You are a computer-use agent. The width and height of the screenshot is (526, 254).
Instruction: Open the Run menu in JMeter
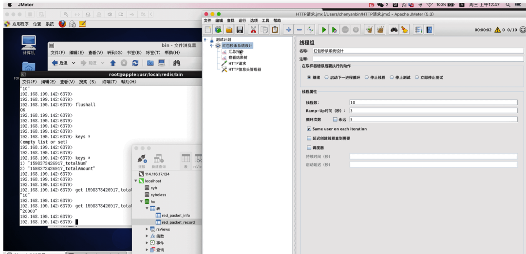click(x=242, y=20)
